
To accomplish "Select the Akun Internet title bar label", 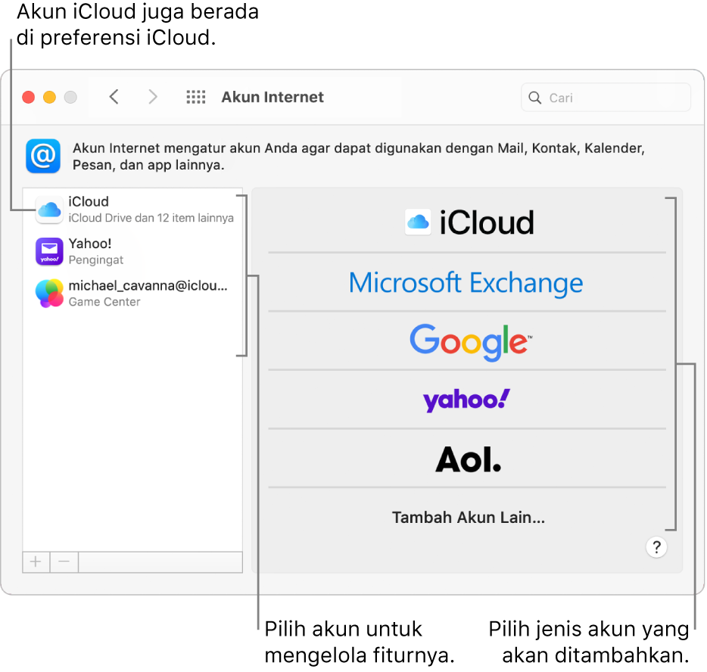I will (272, 97).
